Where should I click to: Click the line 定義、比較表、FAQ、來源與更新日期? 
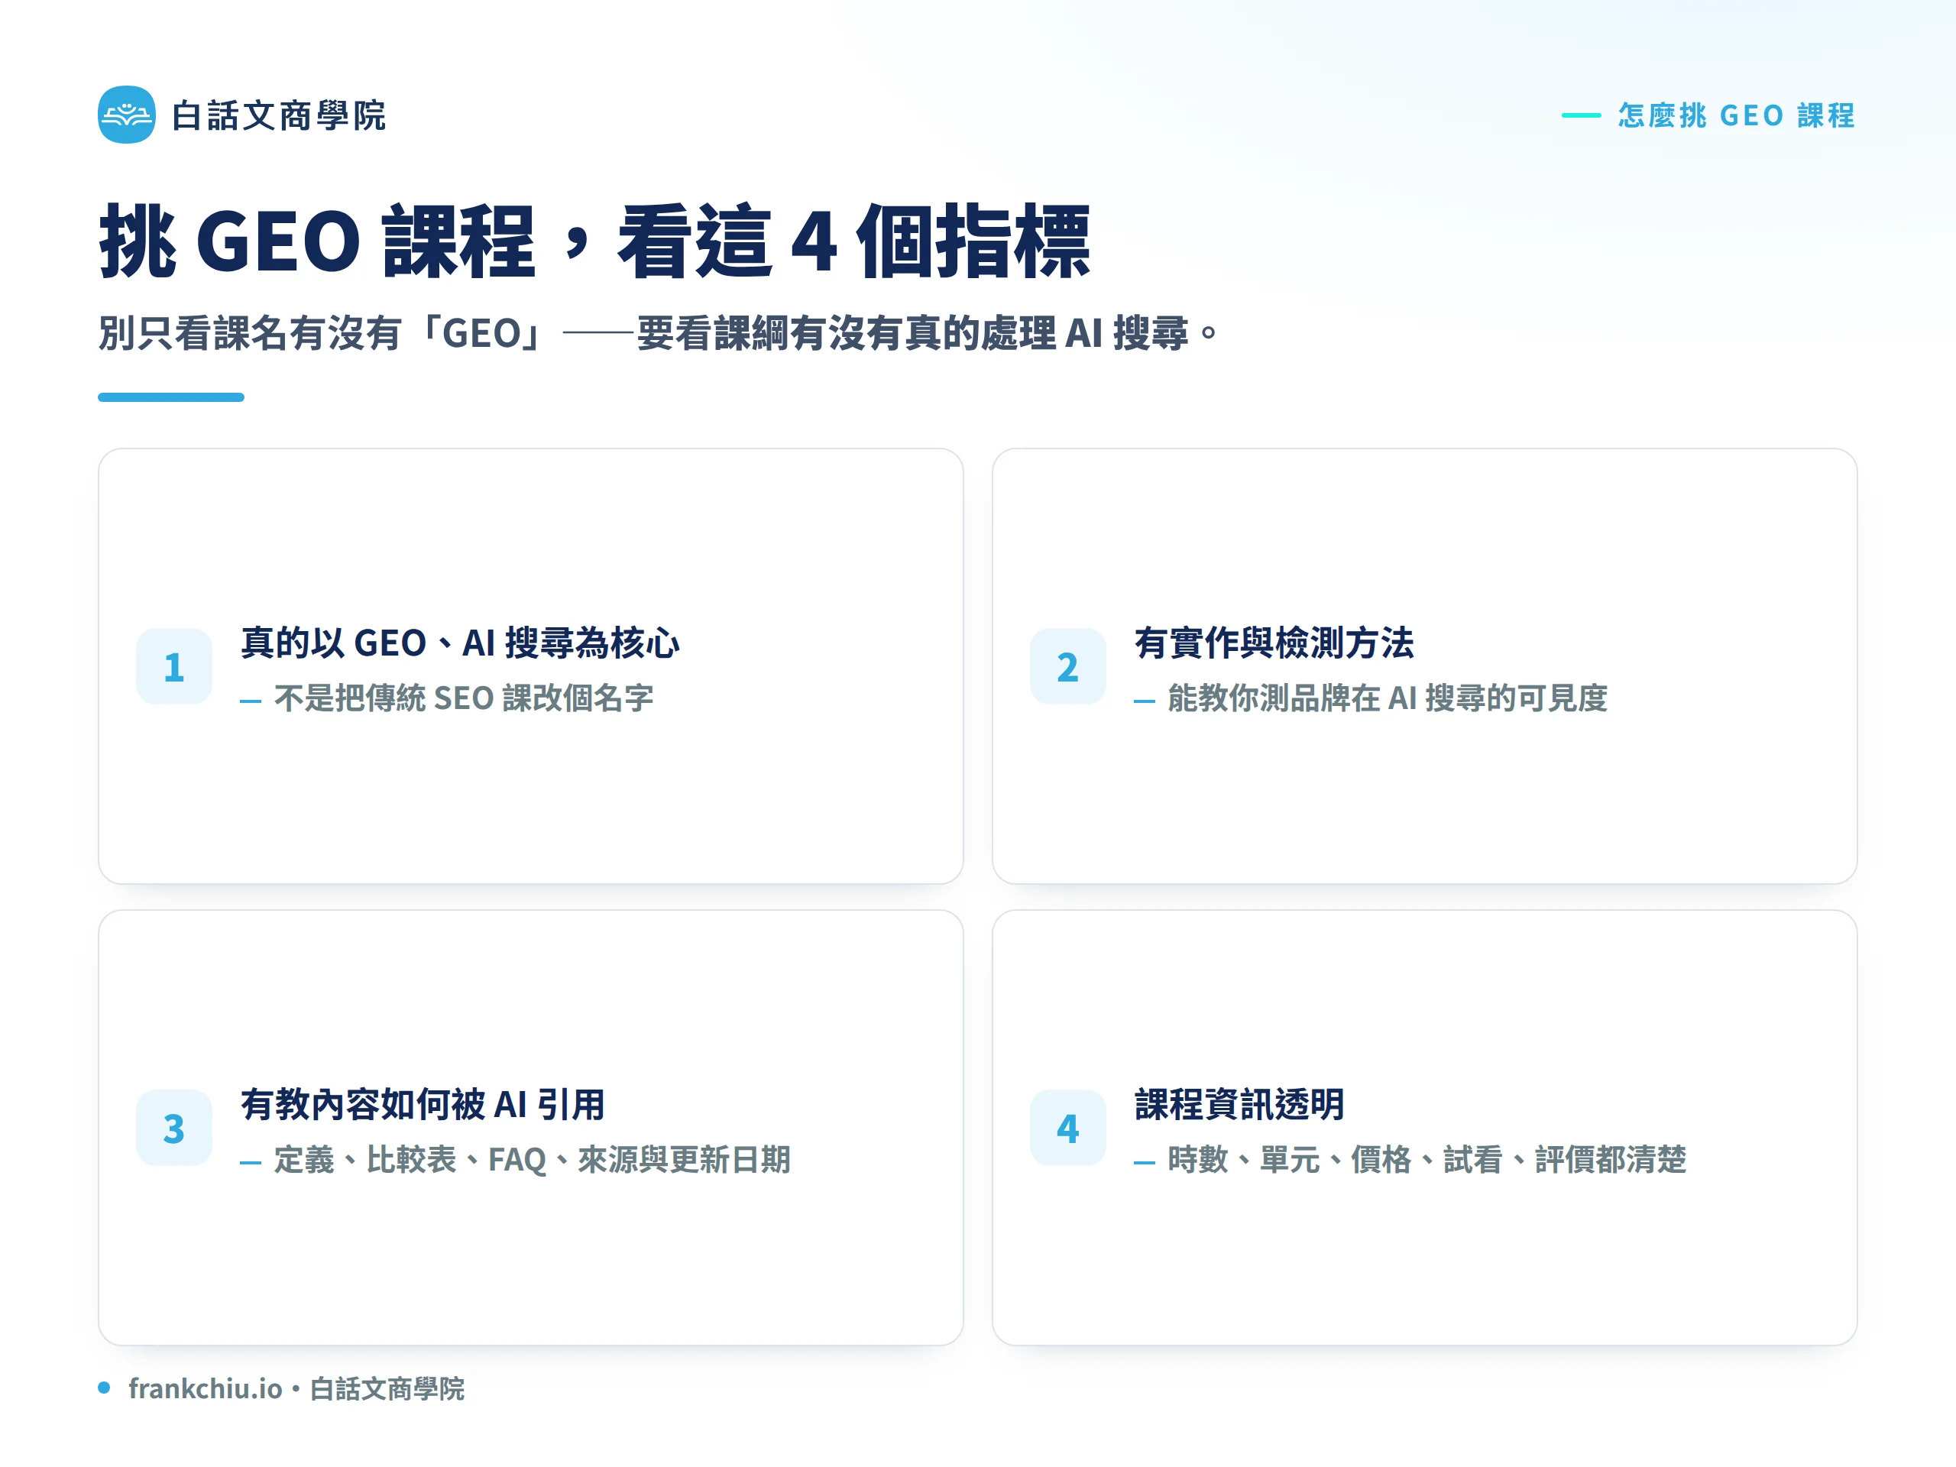533,1160
